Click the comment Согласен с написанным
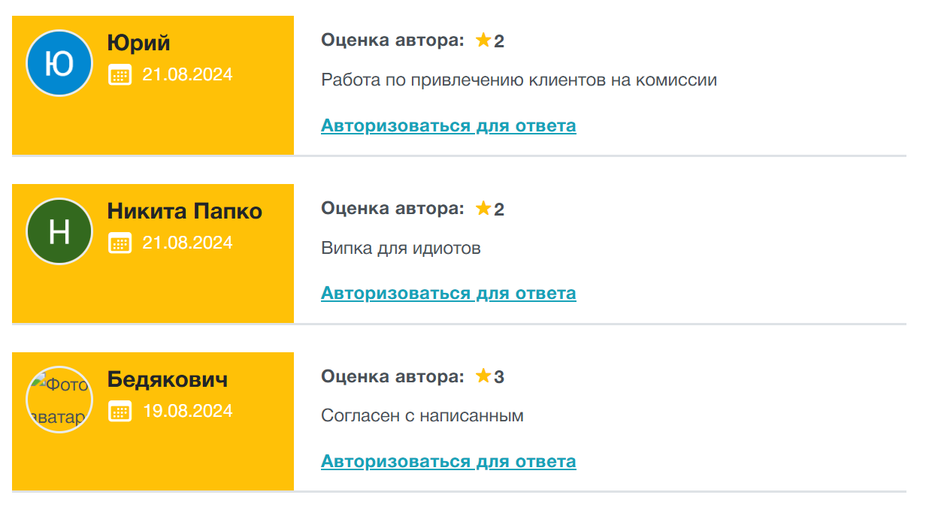This screenshot has width=926, height=513. 422,415
